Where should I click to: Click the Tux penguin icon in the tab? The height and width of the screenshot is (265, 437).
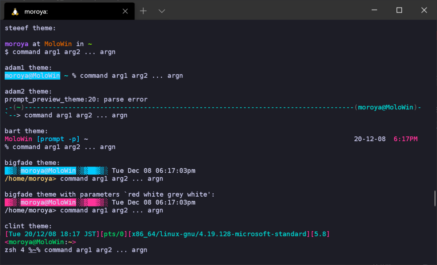(15, 11)
